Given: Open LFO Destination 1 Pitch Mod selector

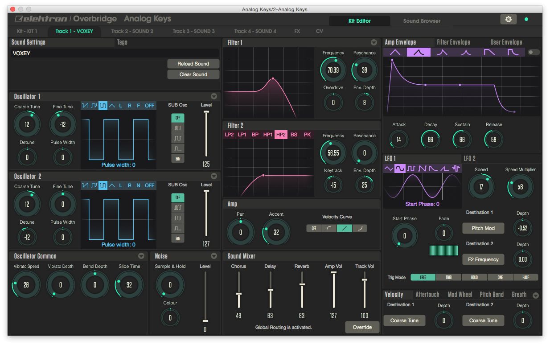Looking at the screenshot, I should point(483,228).
